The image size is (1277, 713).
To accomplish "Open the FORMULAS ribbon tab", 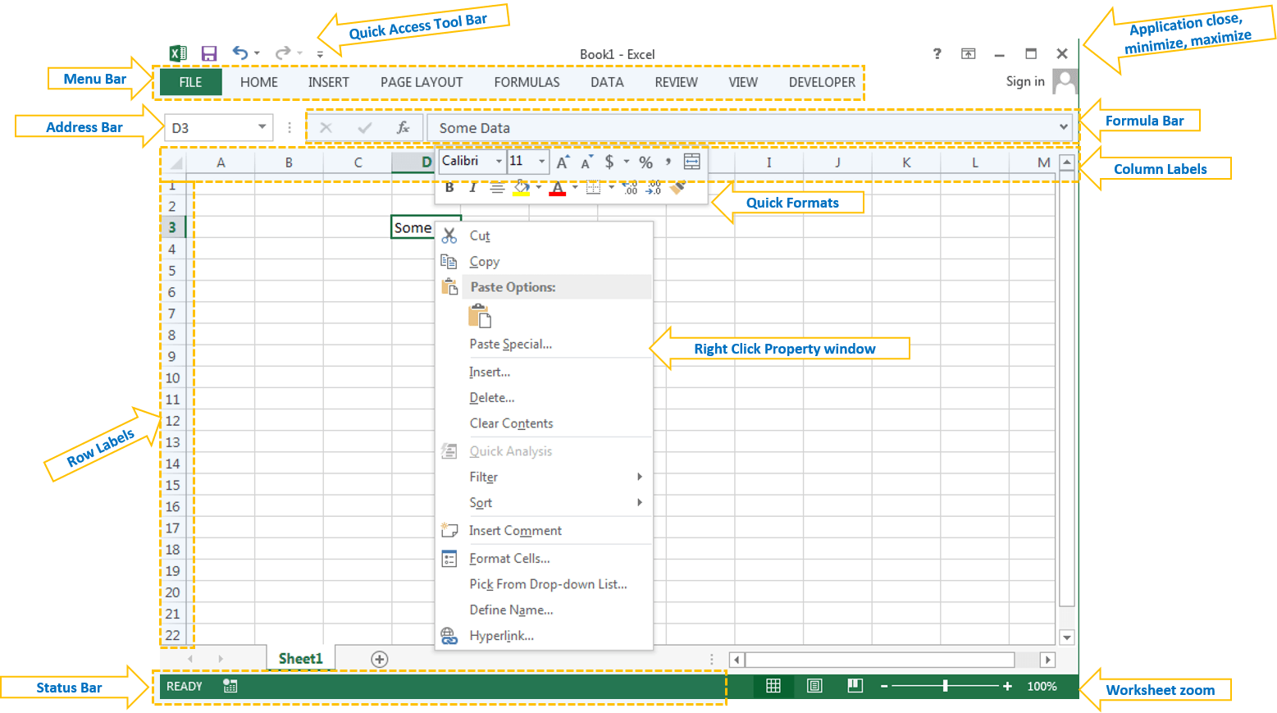I will click(x=527, y=82).
